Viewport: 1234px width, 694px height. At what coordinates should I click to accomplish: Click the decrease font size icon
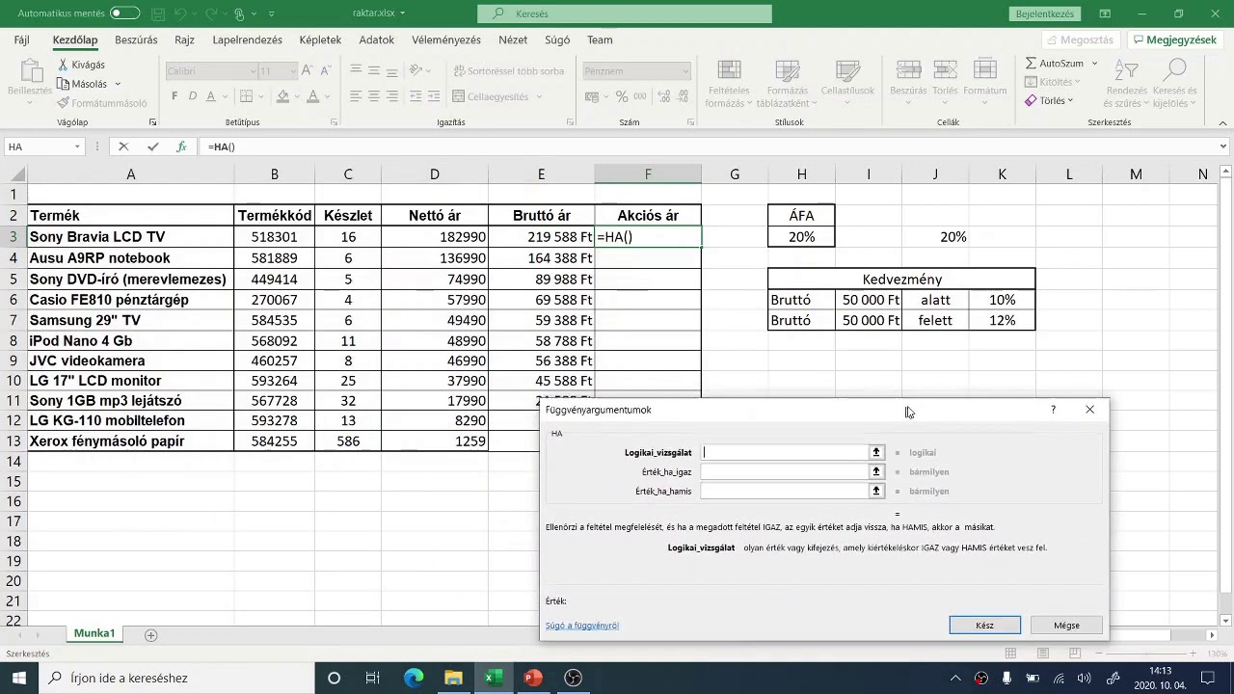pyautogui.click(x=324, y=71)
